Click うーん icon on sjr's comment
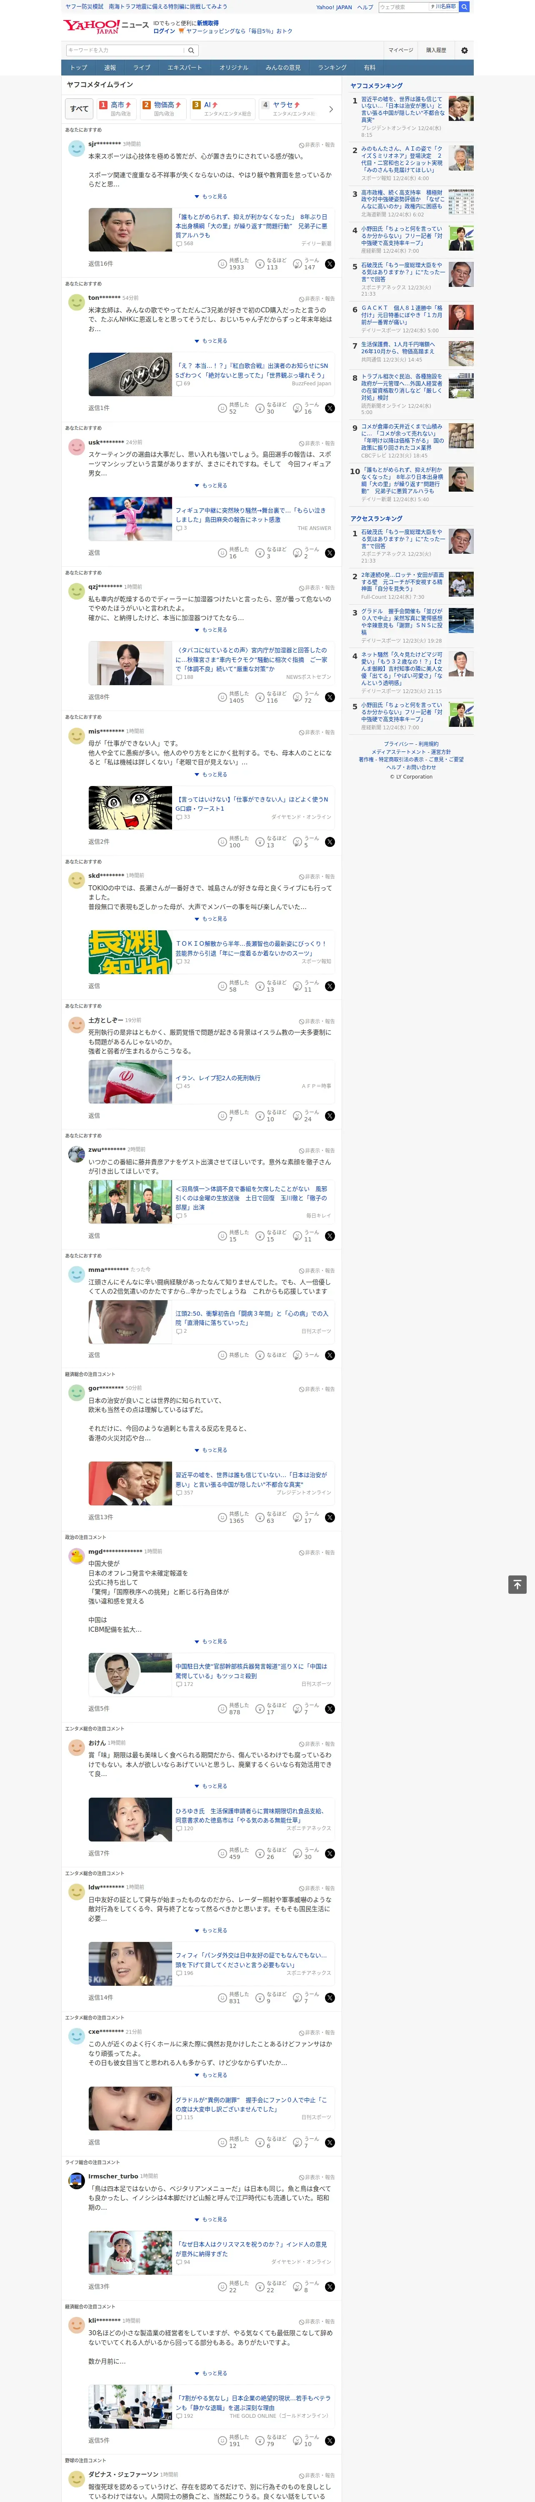 [298, 264]
